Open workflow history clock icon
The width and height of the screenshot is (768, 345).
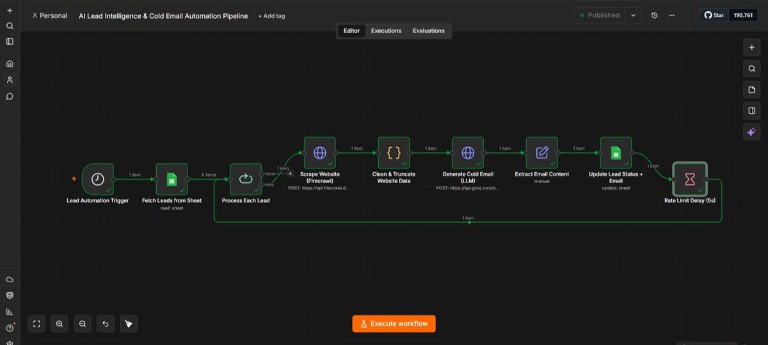coord(654,15)
